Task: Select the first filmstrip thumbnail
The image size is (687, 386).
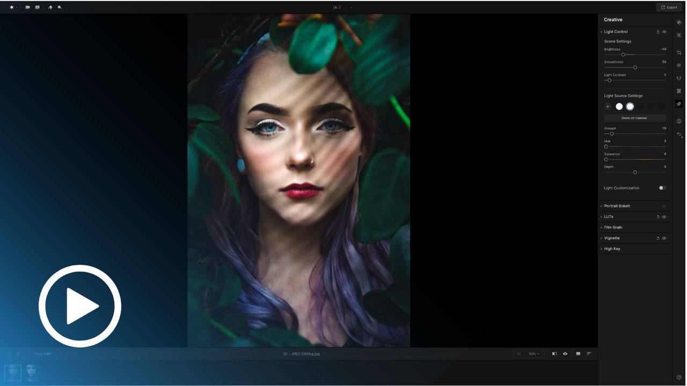Action: tap(13, 373)
